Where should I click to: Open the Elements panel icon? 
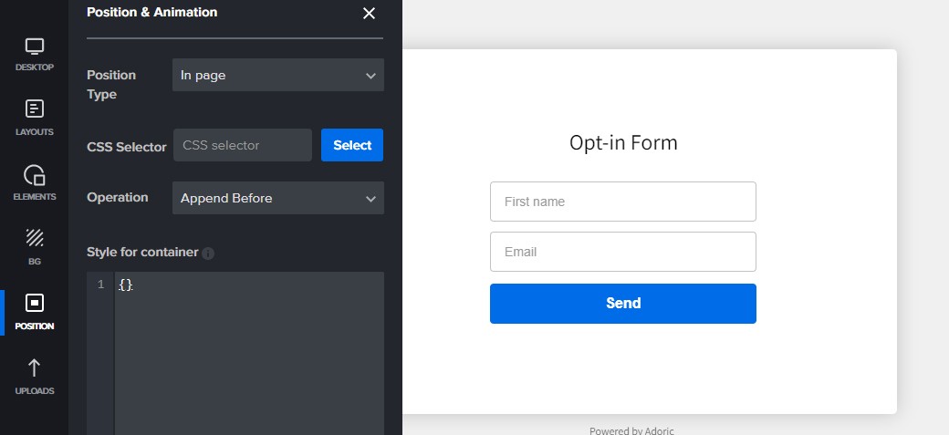point(35,182)
